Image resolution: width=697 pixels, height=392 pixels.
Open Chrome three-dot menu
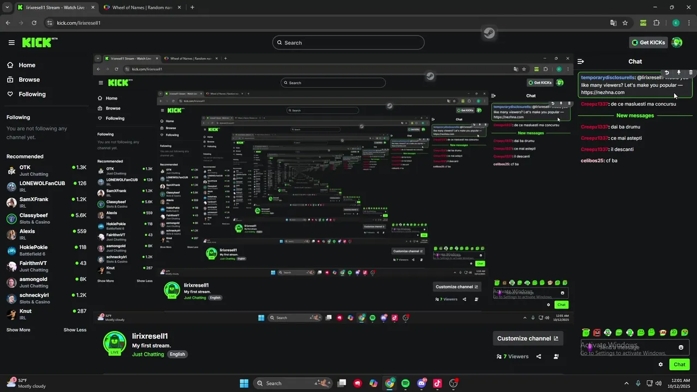688,23
